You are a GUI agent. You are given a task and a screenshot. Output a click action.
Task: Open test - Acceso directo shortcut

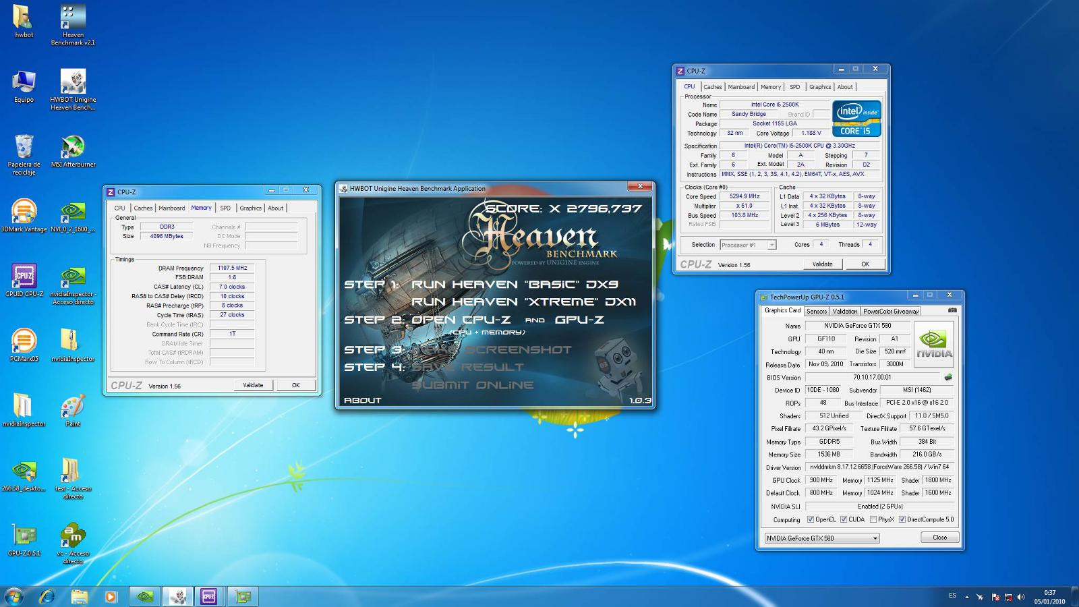point(73,479)
